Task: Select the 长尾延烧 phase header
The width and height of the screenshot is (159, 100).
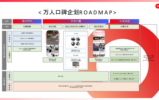Action: tap(124, 21)
